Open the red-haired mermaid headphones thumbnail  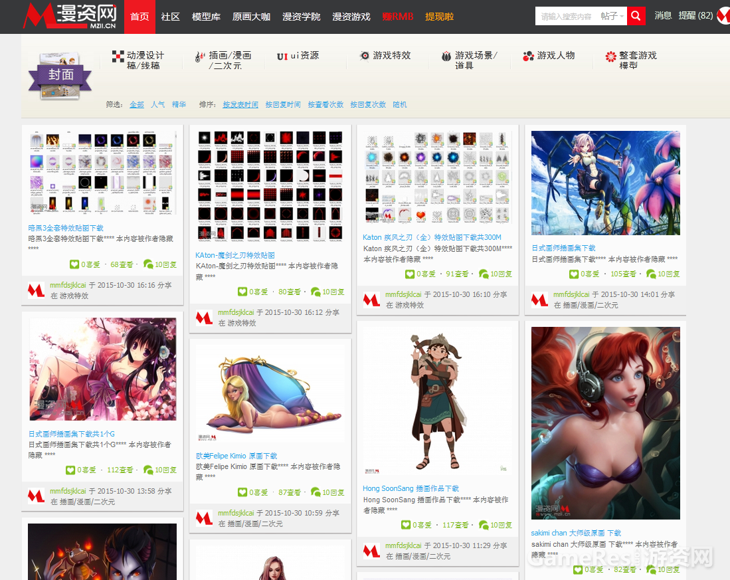tap(606, 423)
